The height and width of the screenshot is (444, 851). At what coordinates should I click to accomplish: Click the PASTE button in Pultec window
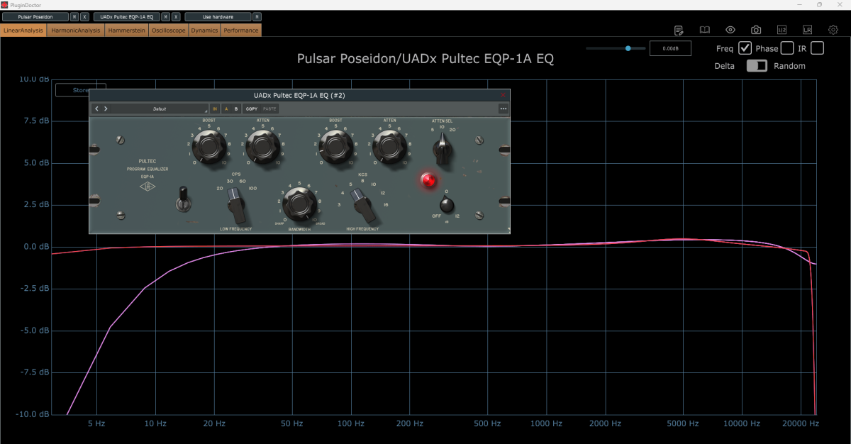coord(269,109)
